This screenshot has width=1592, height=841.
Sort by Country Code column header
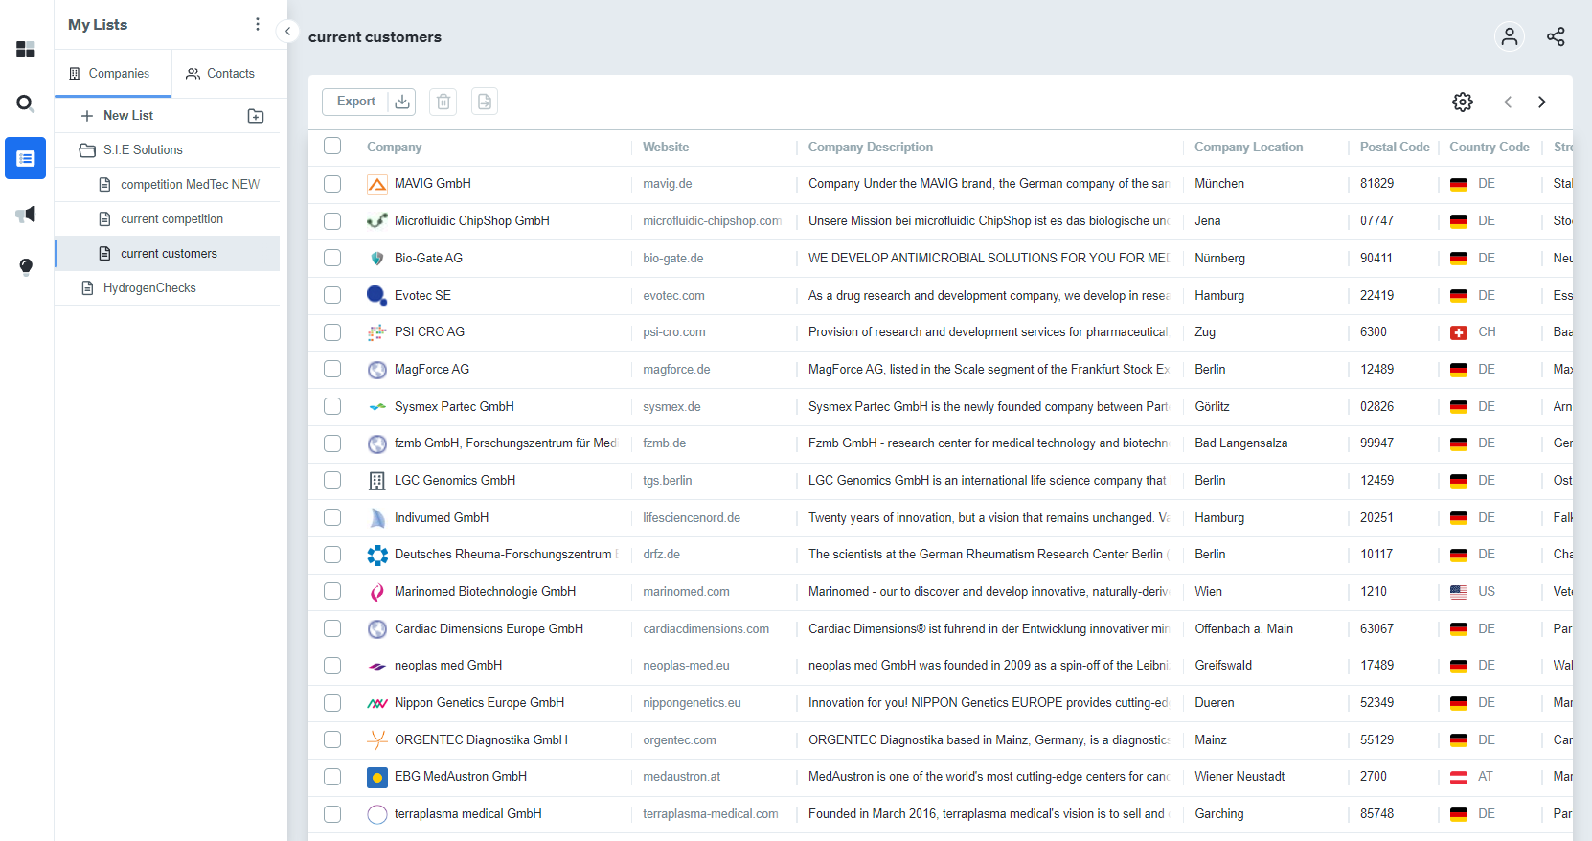coord(1489,148)
